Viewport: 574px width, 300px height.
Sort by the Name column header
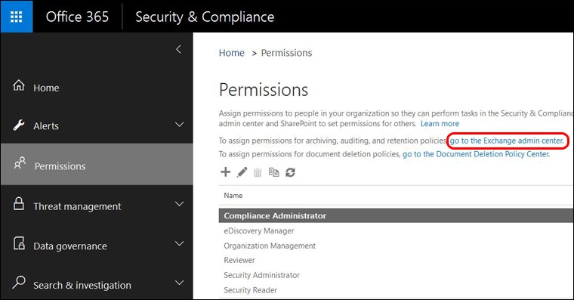(x=233, y=196)
